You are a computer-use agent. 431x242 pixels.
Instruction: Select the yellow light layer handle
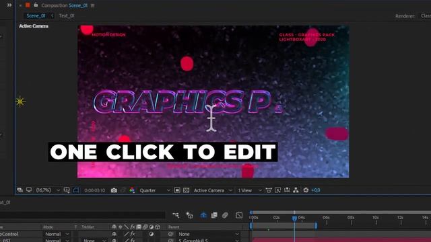click(x=20, y=102)
